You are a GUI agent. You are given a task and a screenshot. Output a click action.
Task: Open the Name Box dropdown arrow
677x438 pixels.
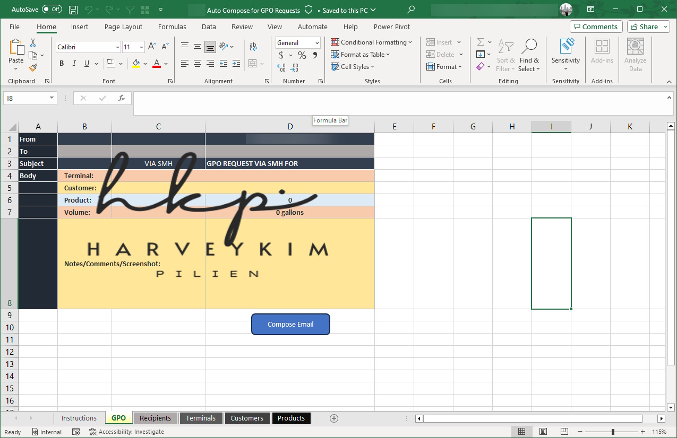[x=52, y=98]
